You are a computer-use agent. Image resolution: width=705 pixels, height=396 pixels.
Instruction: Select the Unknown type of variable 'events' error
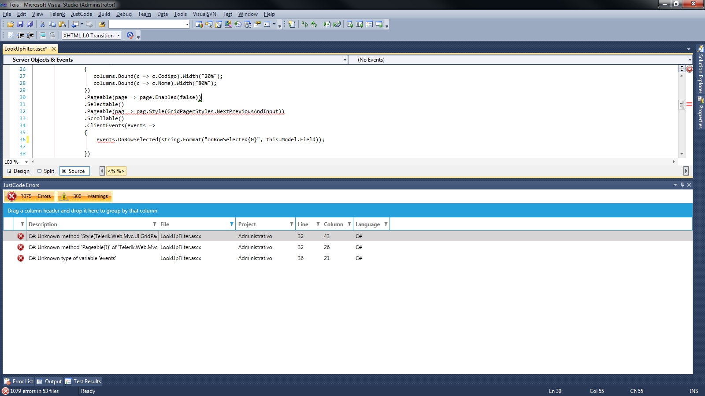click(x=72, y=258)
